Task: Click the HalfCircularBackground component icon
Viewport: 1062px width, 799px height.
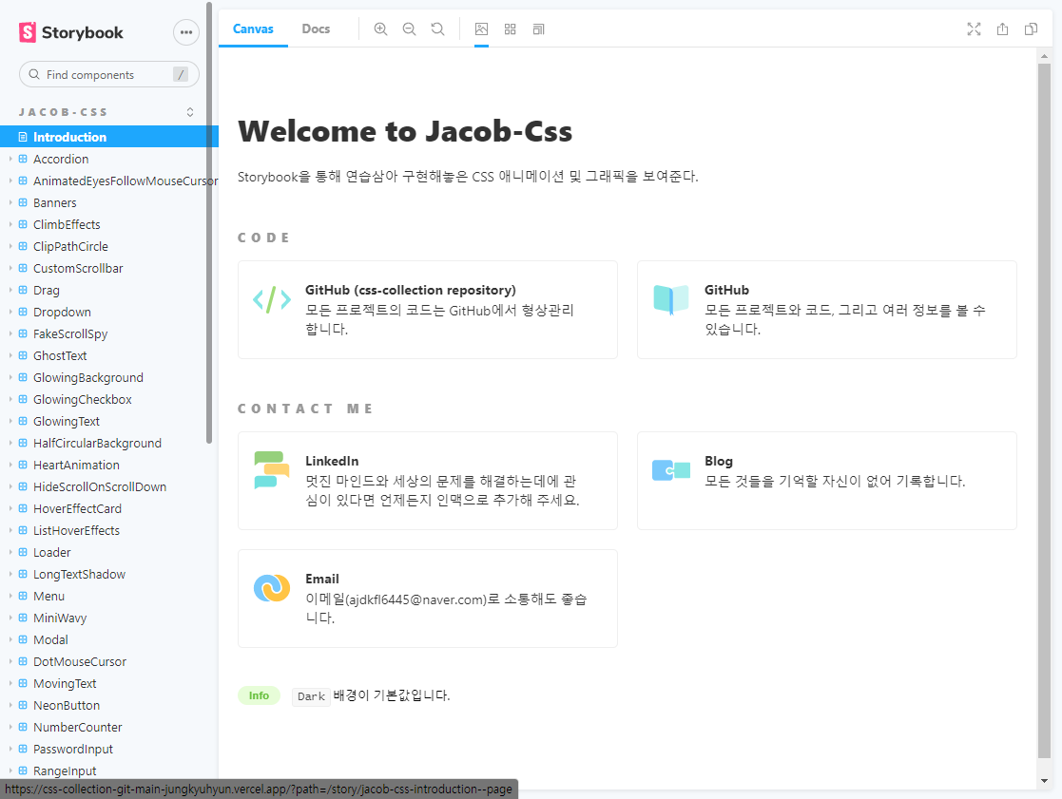Action: (23, 443)
